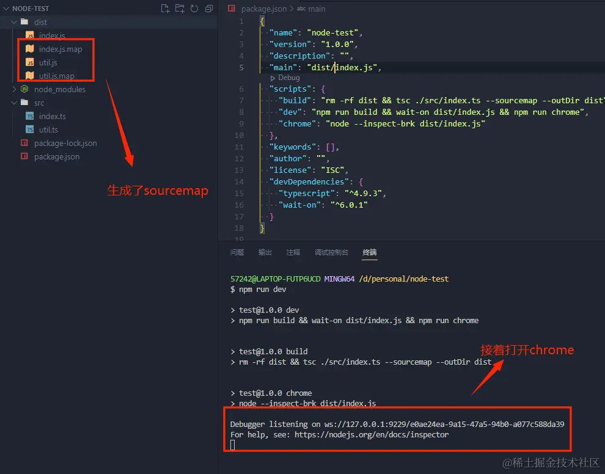The height and width of the screenshot is (474, 605).
Task: Switch to the 输出 panel tab
Action: coord(265,252)
